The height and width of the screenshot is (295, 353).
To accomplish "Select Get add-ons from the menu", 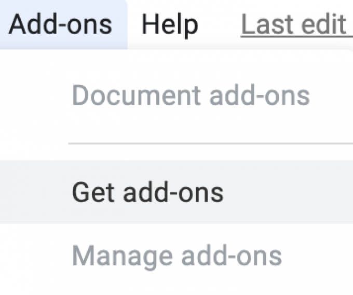I will 177,192.
